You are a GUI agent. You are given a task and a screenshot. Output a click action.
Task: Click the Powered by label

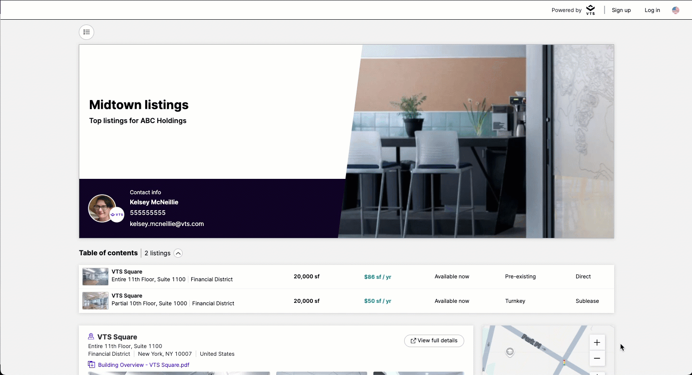click(567, 10)
